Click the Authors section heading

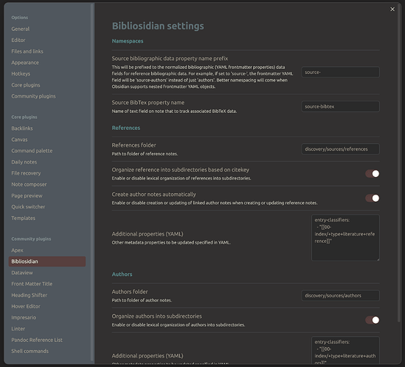pyautogui.click(x=122, y=275)
